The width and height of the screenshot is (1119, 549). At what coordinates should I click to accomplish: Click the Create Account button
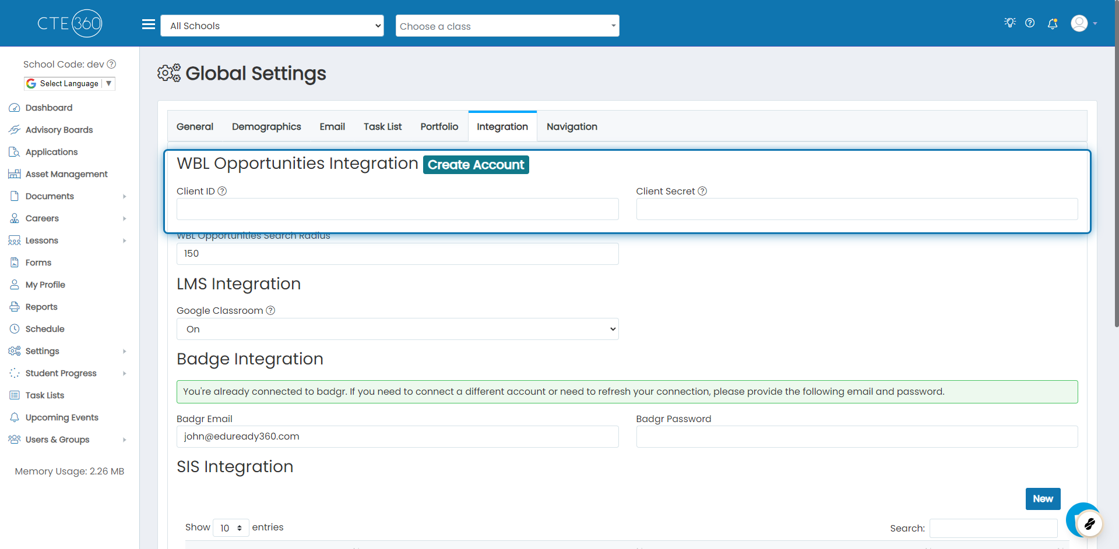(476, 165)
